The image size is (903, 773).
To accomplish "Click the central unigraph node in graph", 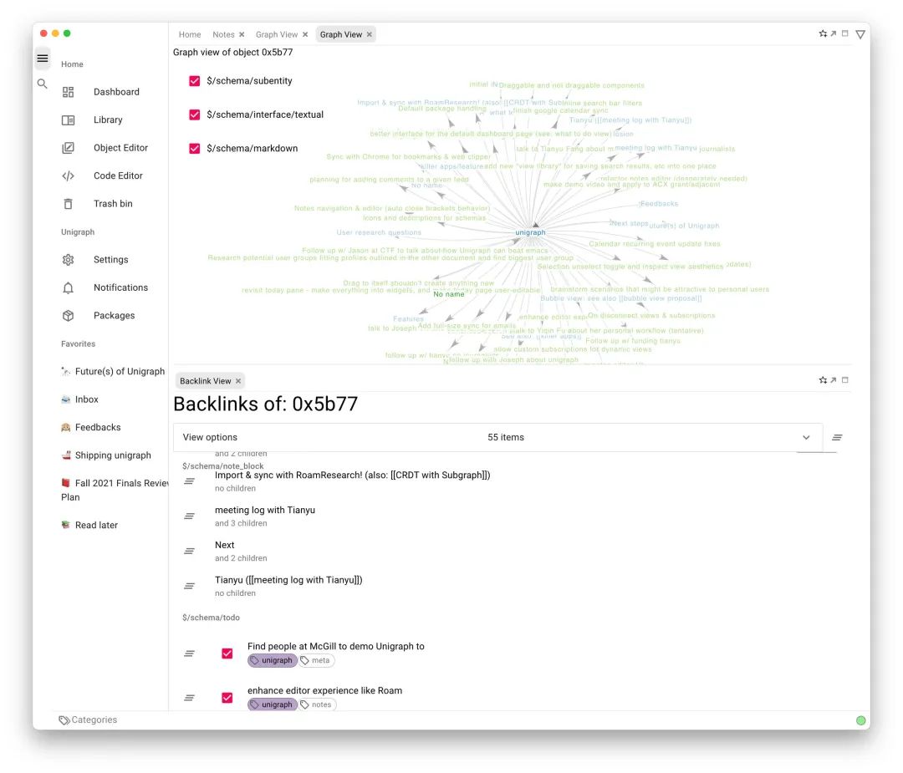I will [530, 232].
